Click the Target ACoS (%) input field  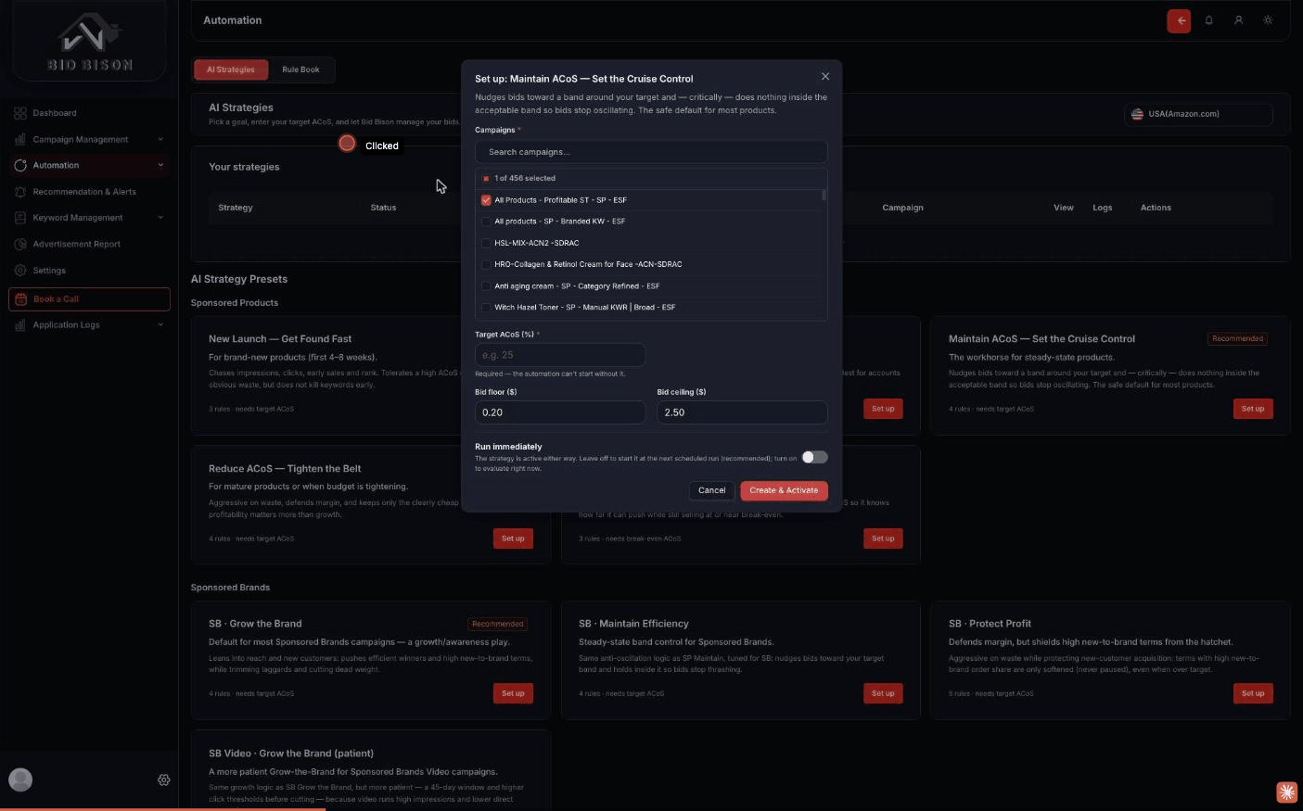tap(560, 355)
